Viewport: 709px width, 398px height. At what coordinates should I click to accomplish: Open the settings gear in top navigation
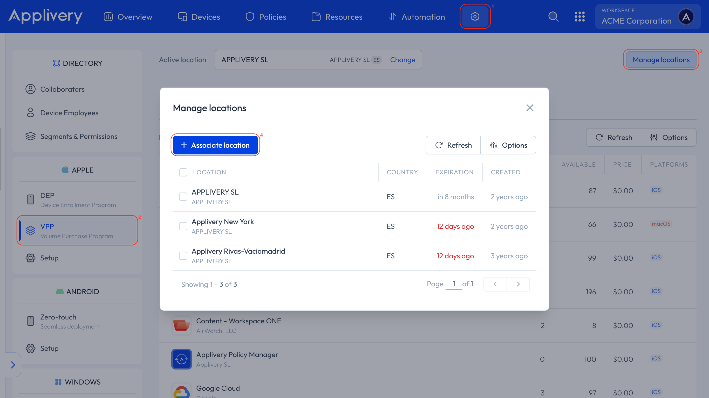click(x=475, y=17)
